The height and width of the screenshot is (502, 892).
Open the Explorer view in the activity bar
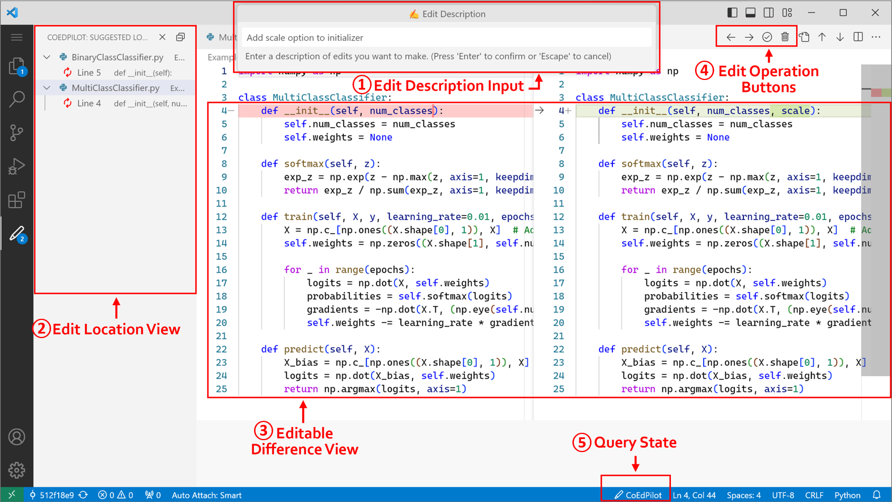click(17, 66)
